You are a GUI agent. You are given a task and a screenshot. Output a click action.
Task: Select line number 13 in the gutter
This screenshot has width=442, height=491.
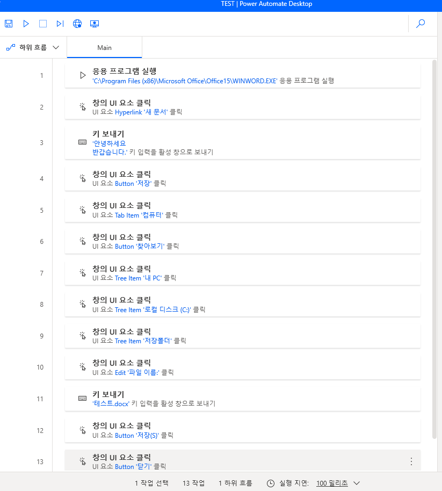(40, 461)
